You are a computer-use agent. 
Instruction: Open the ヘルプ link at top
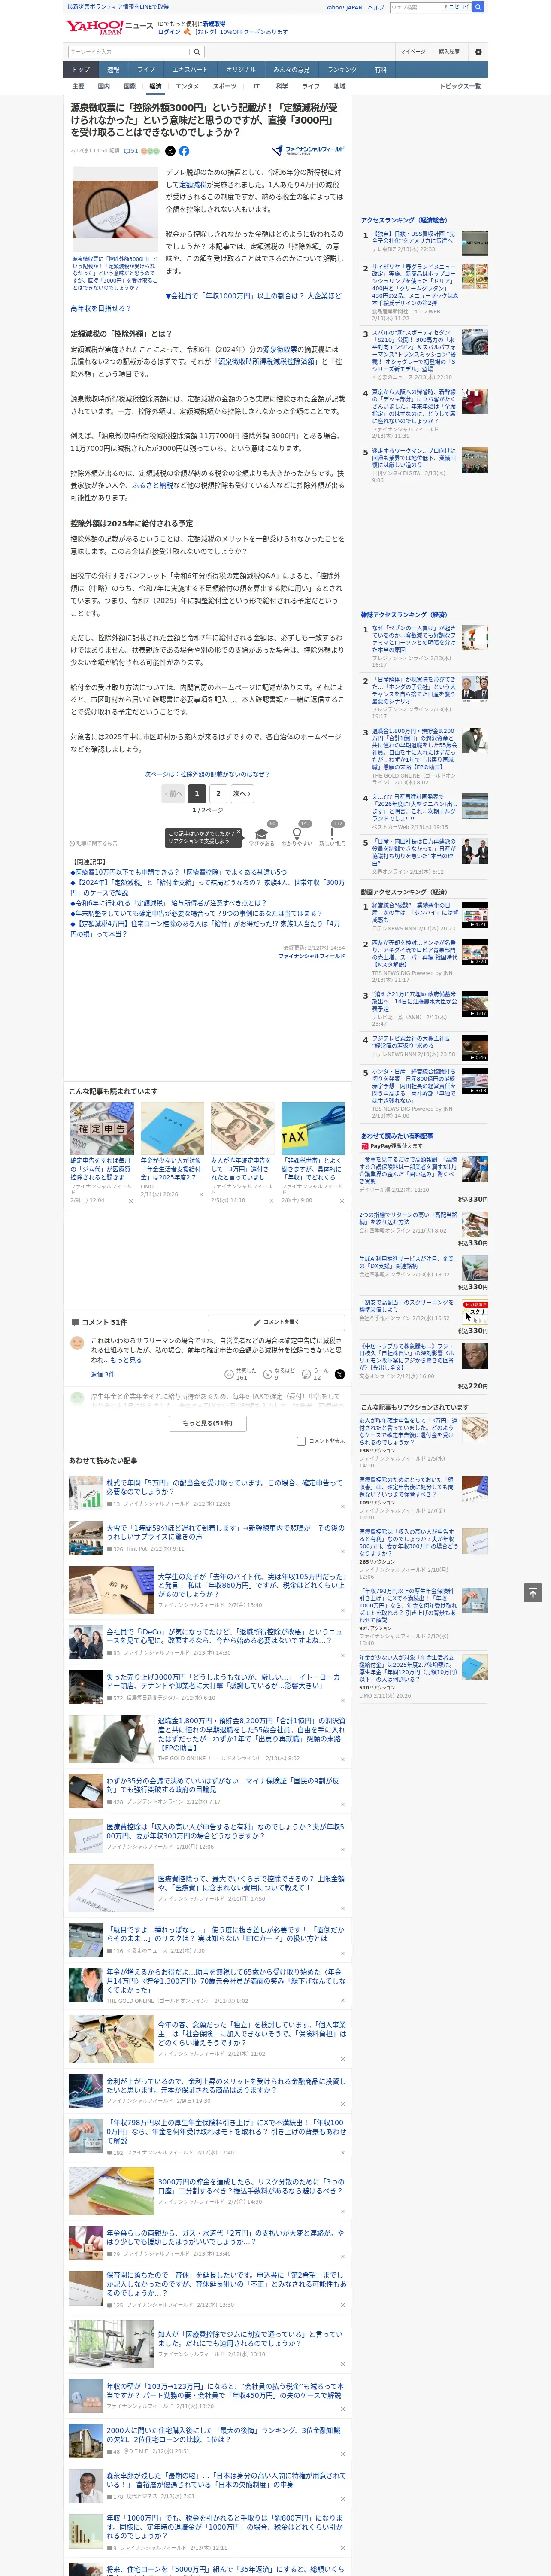[375, 7]
